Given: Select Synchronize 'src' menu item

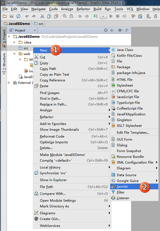Looking at the screenshot, I should pos(72,173).
